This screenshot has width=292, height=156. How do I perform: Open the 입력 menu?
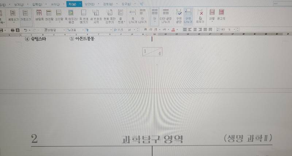tap(37, 4)
